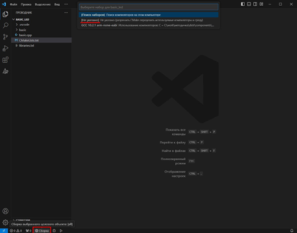Click the errors count in status bar
Image resolution: width=297 pixels, height=233 pixels.
click(x=13, y=230)
